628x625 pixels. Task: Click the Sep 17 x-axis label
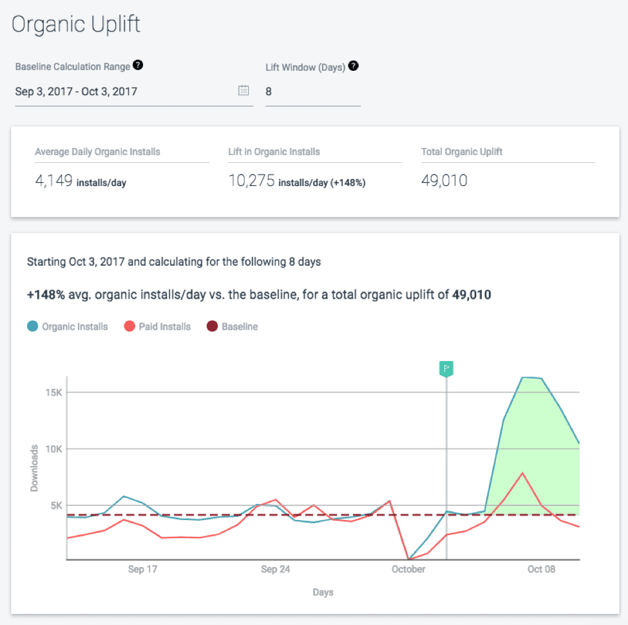coord(142,569)
